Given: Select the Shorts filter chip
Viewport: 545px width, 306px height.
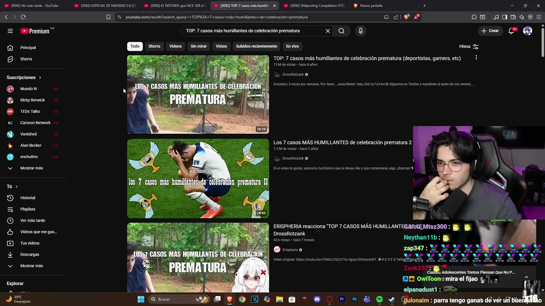Looking at the screenshot, I should (154, 46).
